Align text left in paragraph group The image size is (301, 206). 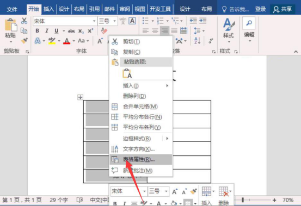pos(145,30)
